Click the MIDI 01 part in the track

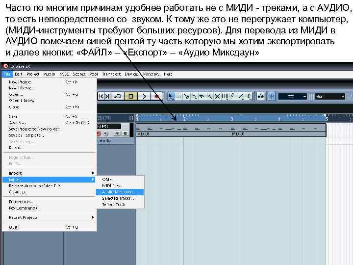click(x=231, y=130)
